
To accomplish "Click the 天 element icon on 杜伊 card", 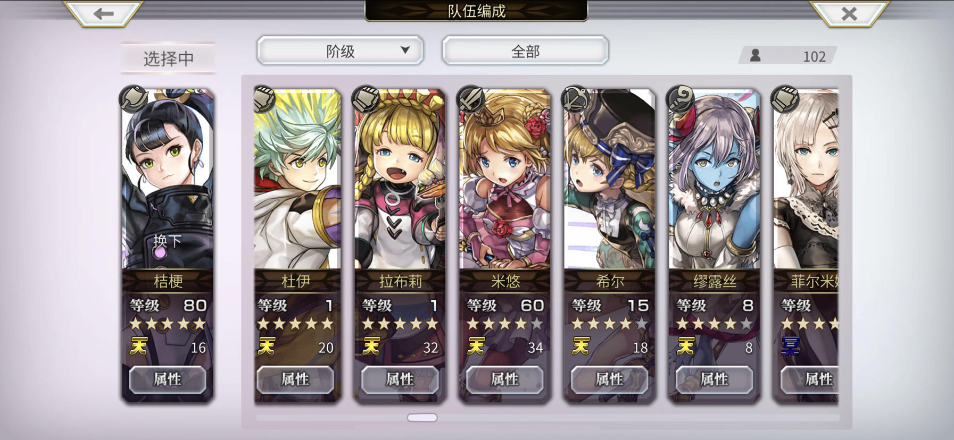I will [x=267, y=346].
